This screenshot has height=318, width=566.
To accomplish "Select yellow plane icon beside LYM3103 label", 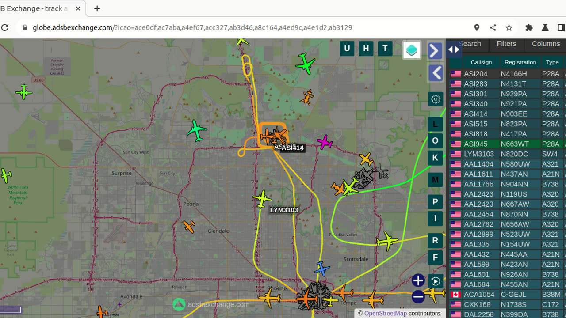I will [x=262, y=199].
